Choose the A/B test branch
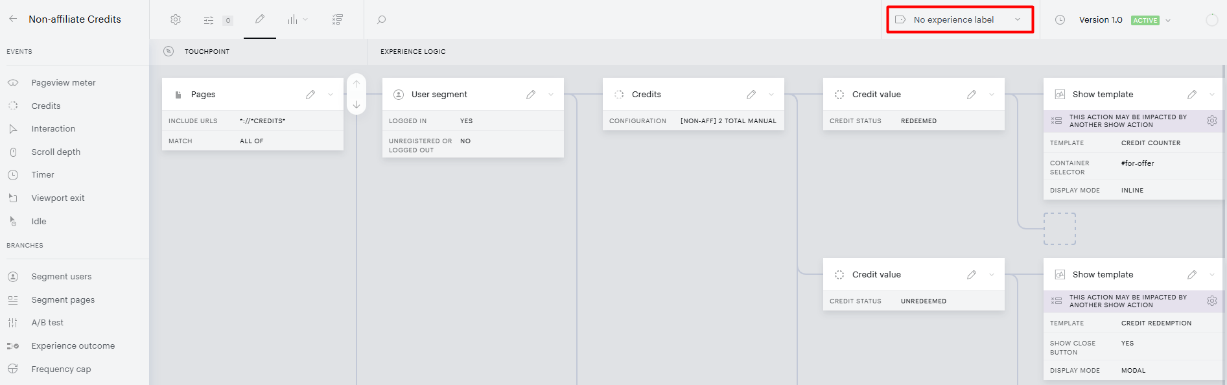The height and width of the screenshot is (385, 1227). [x=47, y=322]
